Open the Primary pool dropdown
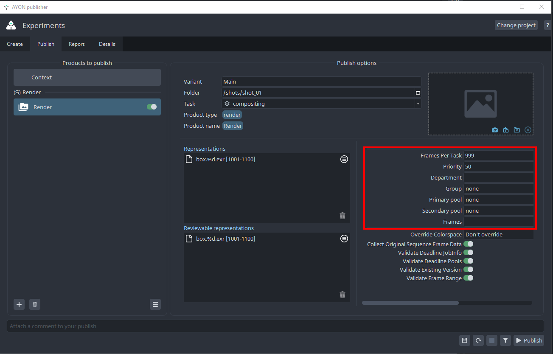553x354 pixels. click(498, 199)
